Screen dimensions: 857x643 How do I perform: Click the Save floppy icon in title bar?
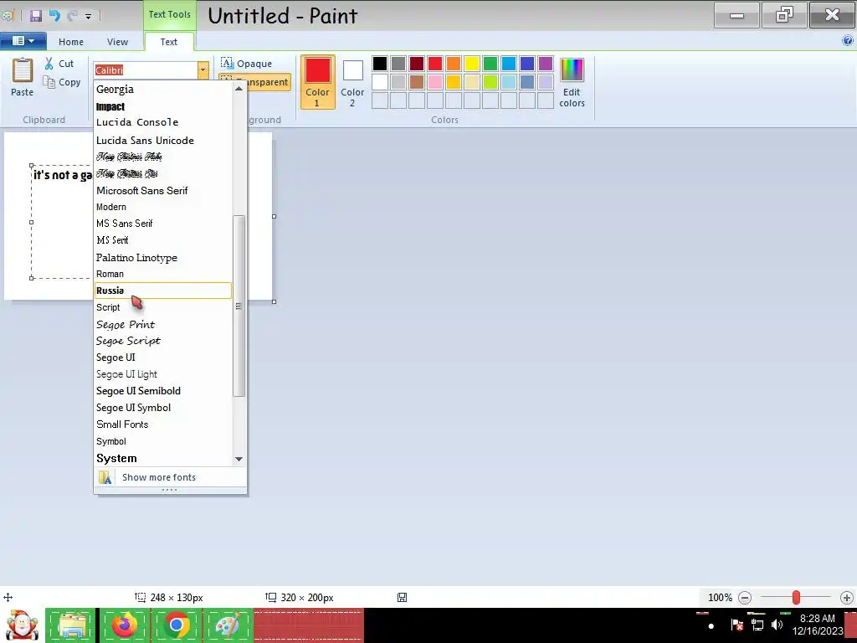(x=36, y=16)
